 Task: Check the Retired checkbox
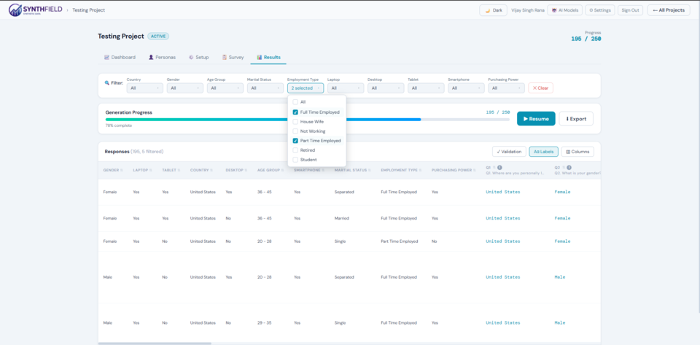(x=295, y=150)
